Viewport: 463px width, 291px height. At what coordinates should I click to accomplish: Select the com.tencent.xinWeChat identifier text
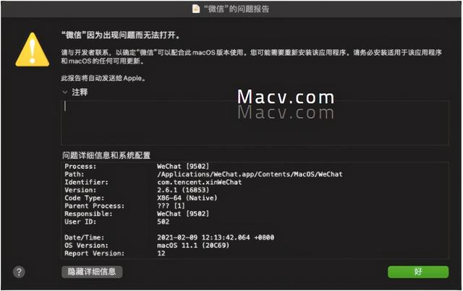200,182
